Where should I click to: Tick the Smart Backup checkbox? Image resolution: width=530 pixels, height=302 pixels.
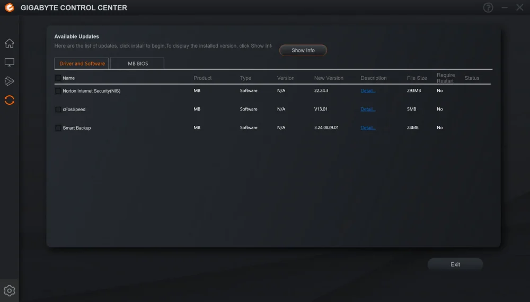point(58,128)
